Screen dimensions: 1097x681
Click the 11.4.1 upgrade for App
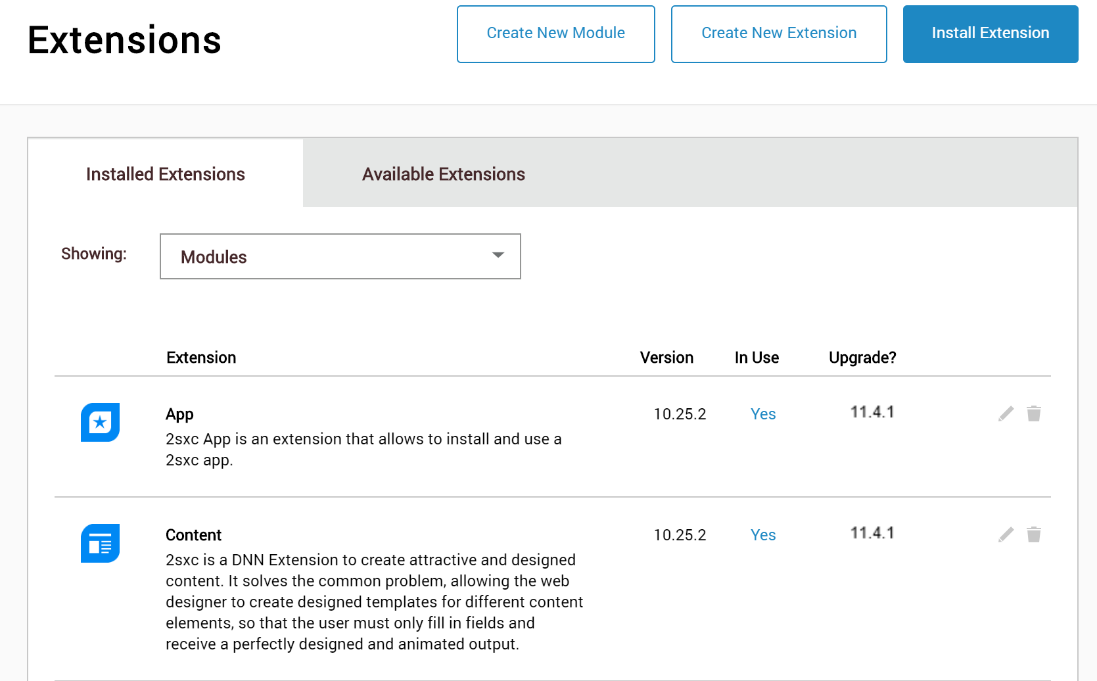pyautogui.click(x=872, y=413)
